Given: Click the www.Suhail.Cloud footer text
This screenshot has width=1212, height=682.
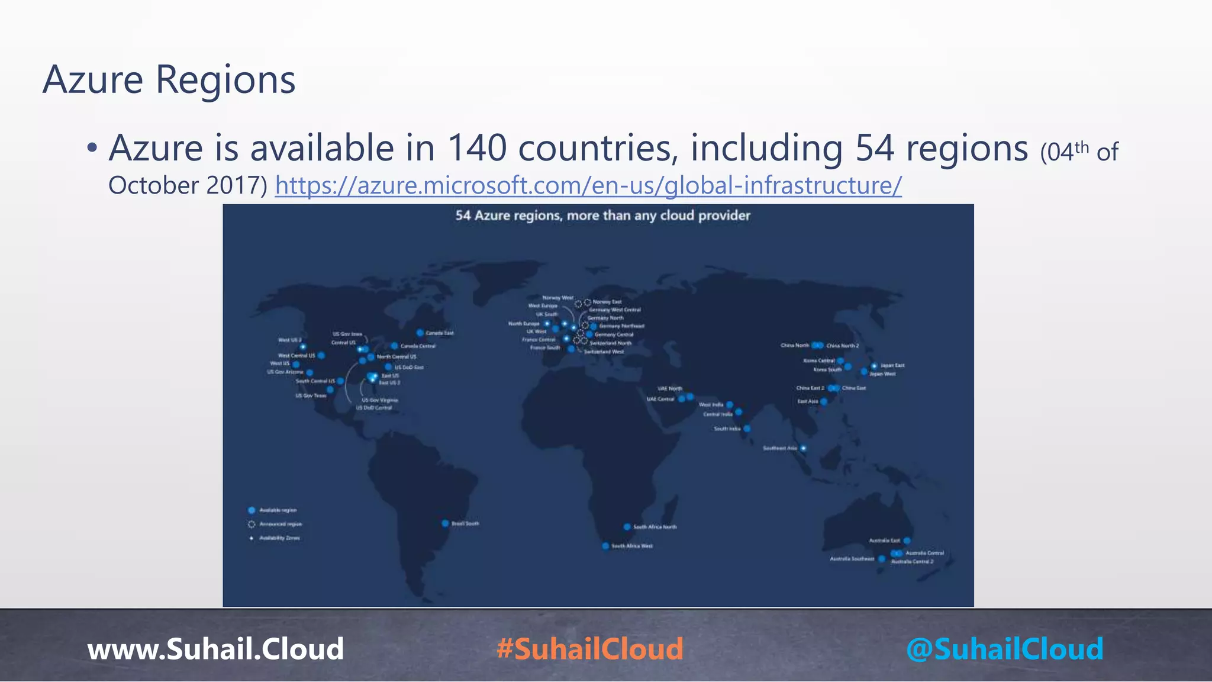Looking at the screenshot, I should coord(215,648).
